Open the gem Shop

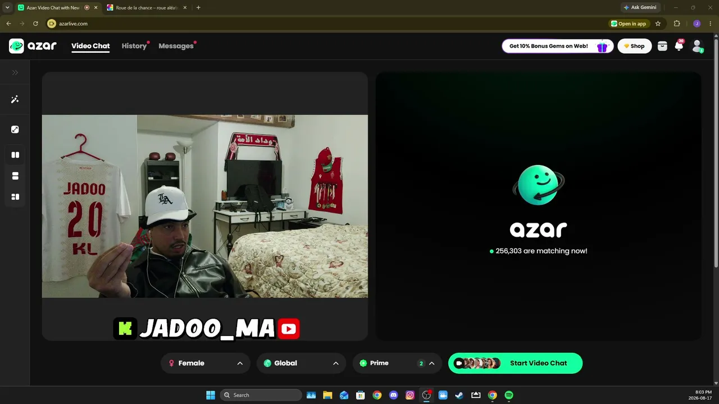(635, 46)
